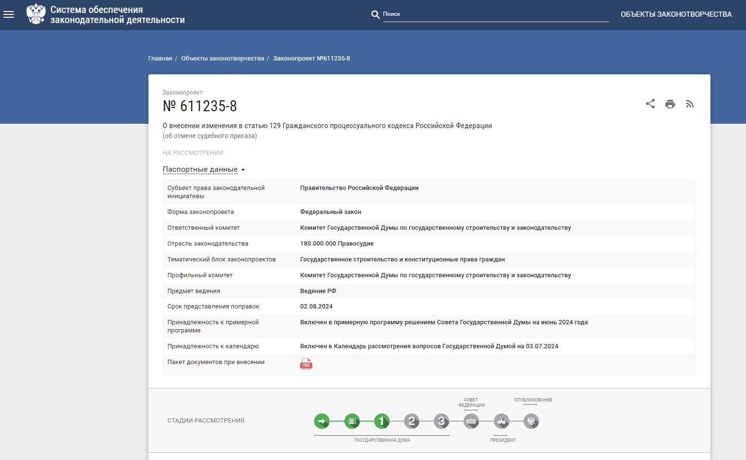The height and width of the screenshot is (460, 746).
Task: Open the search magnifier icon
Action: click(375, 15)
